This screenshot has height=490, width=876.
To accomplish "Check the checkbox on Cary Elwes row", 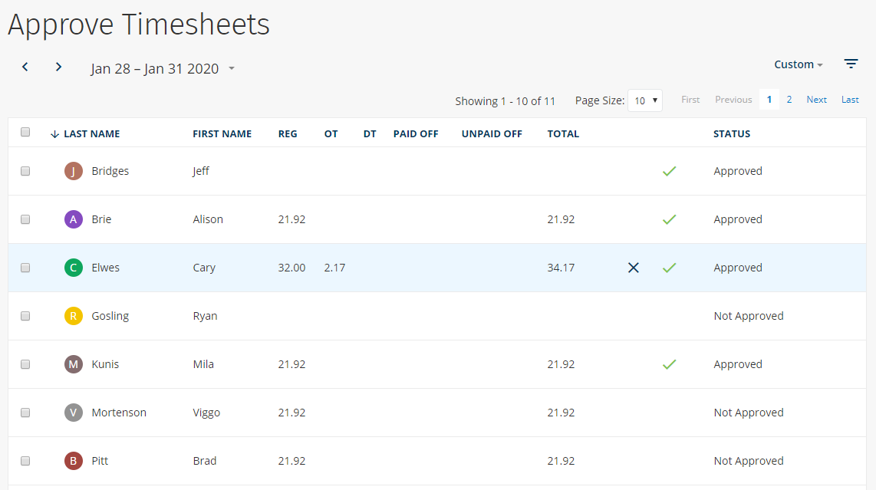I will pyautogui.click(x=25, y=268).
